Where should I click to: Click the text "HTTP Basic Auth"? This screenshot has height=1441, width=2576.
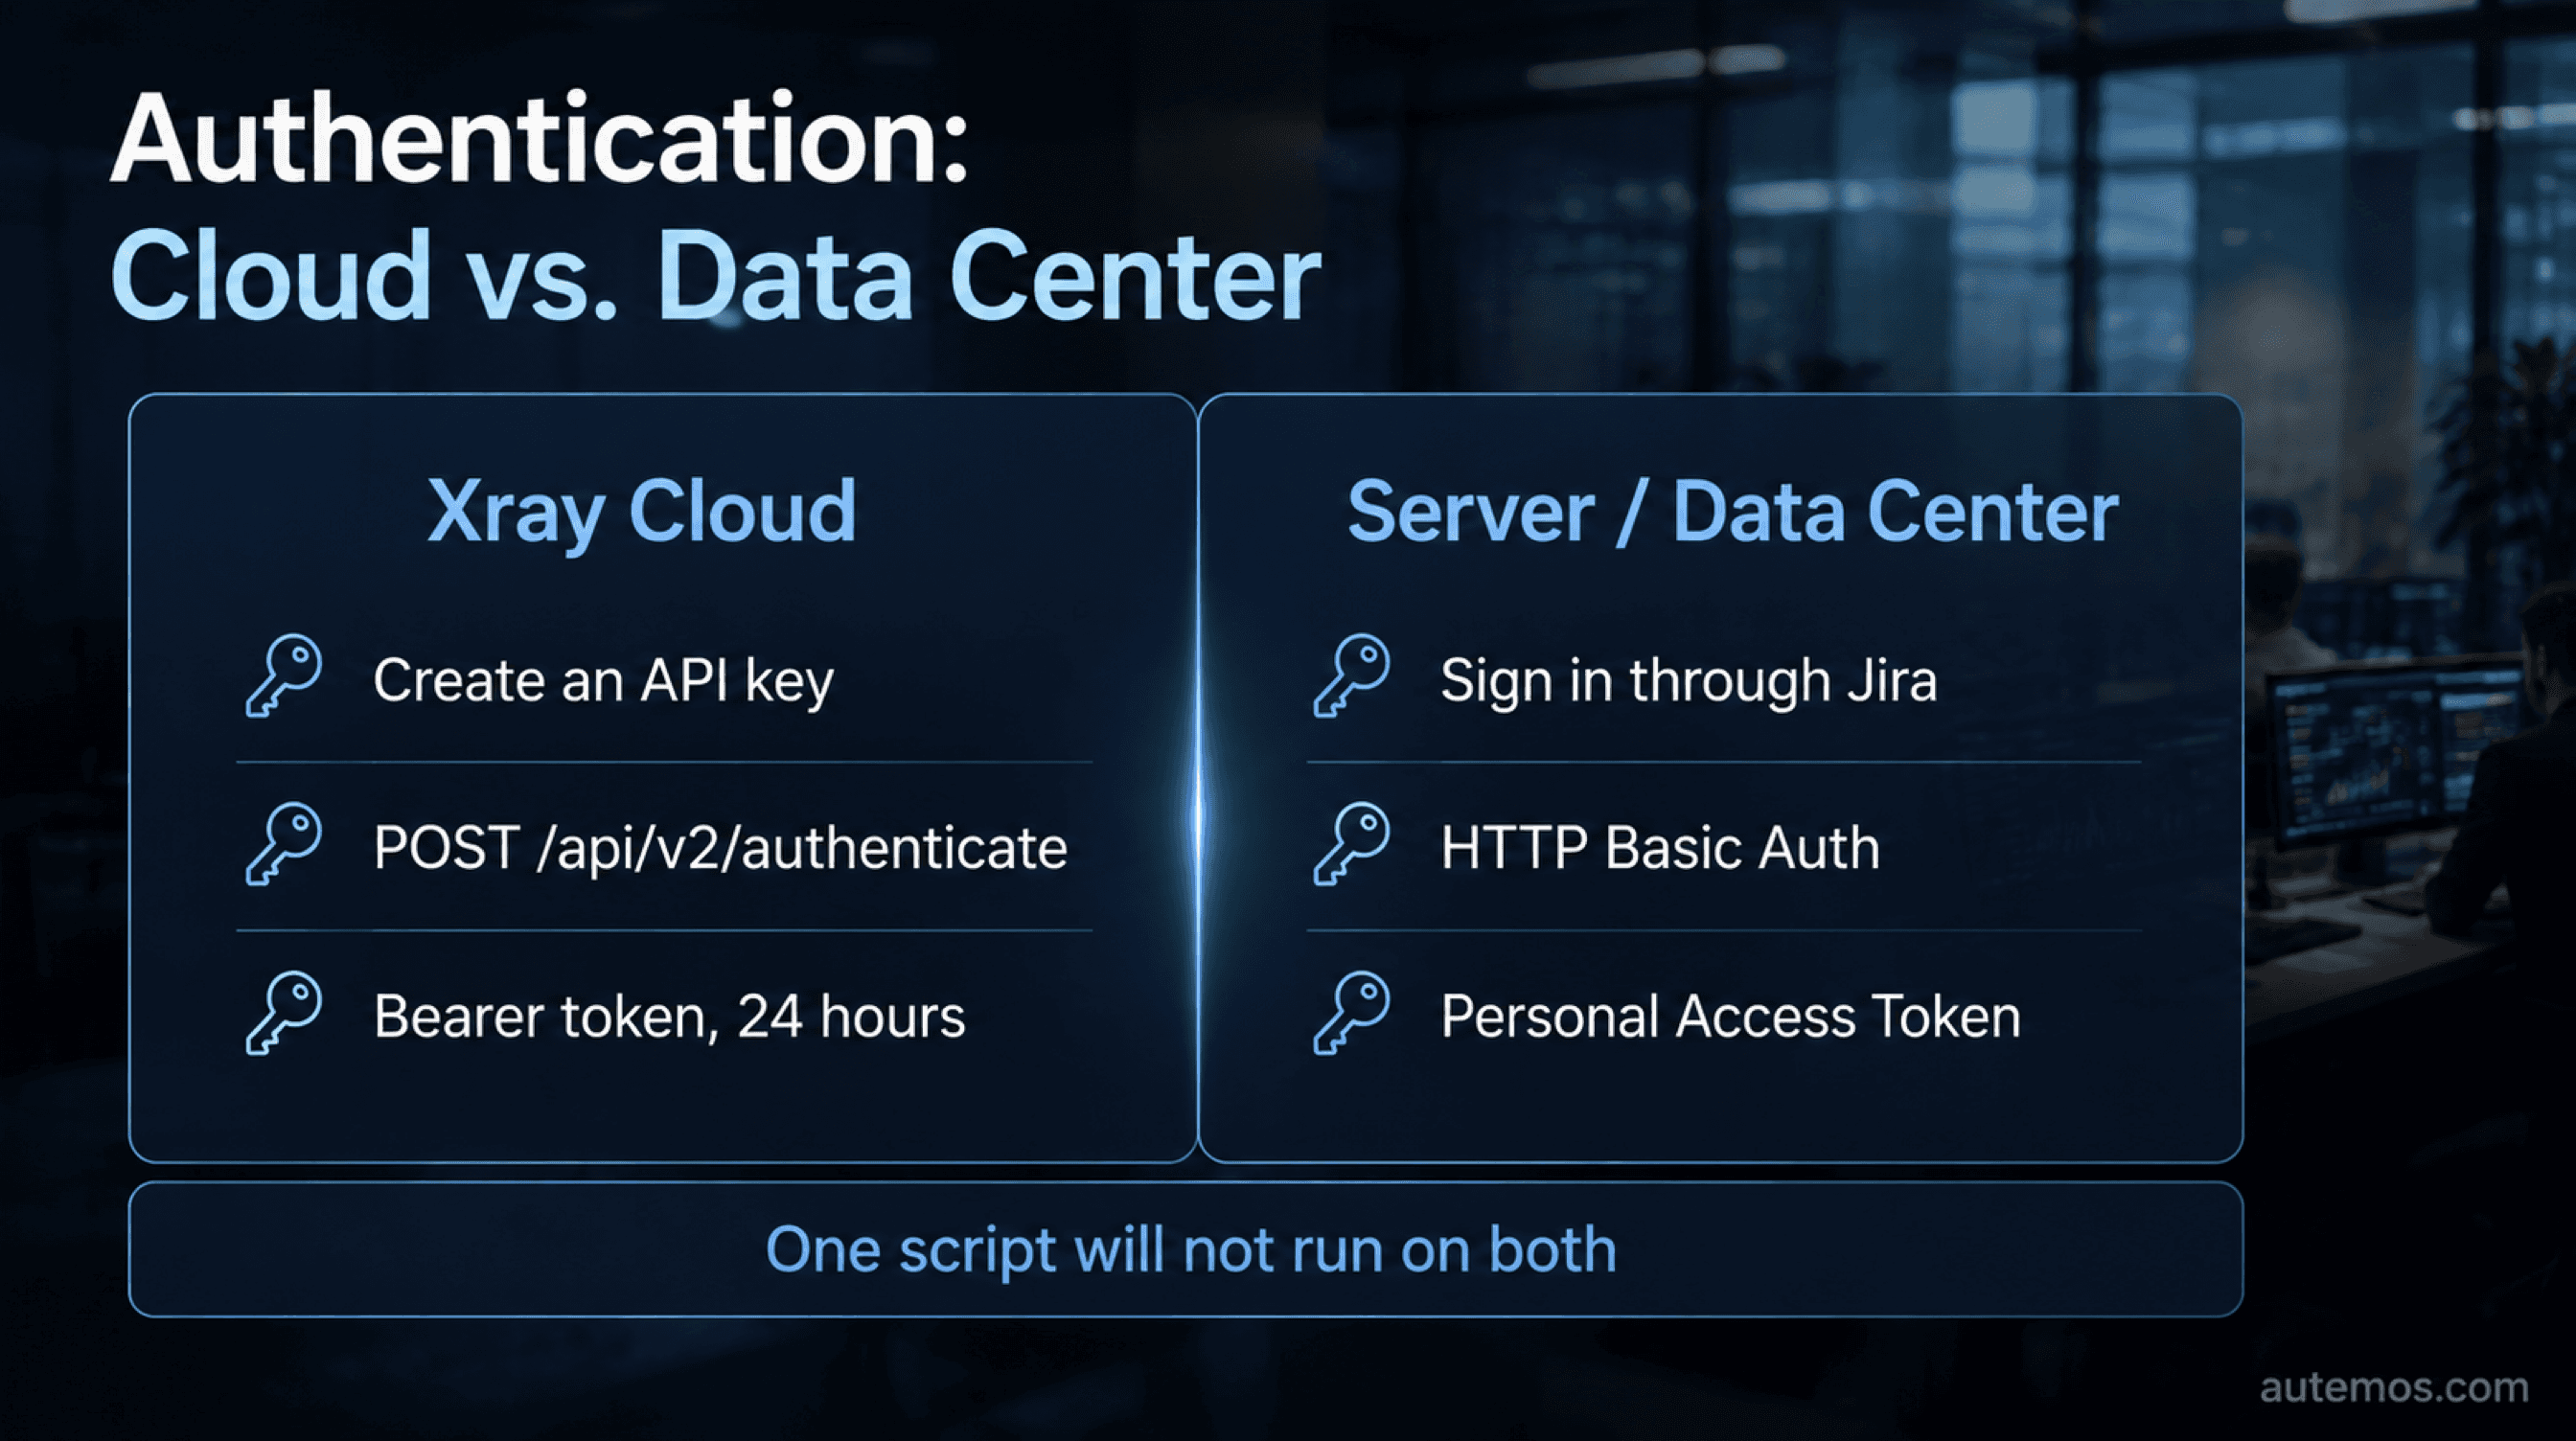pyautogui.click(x=1660, y=848)
